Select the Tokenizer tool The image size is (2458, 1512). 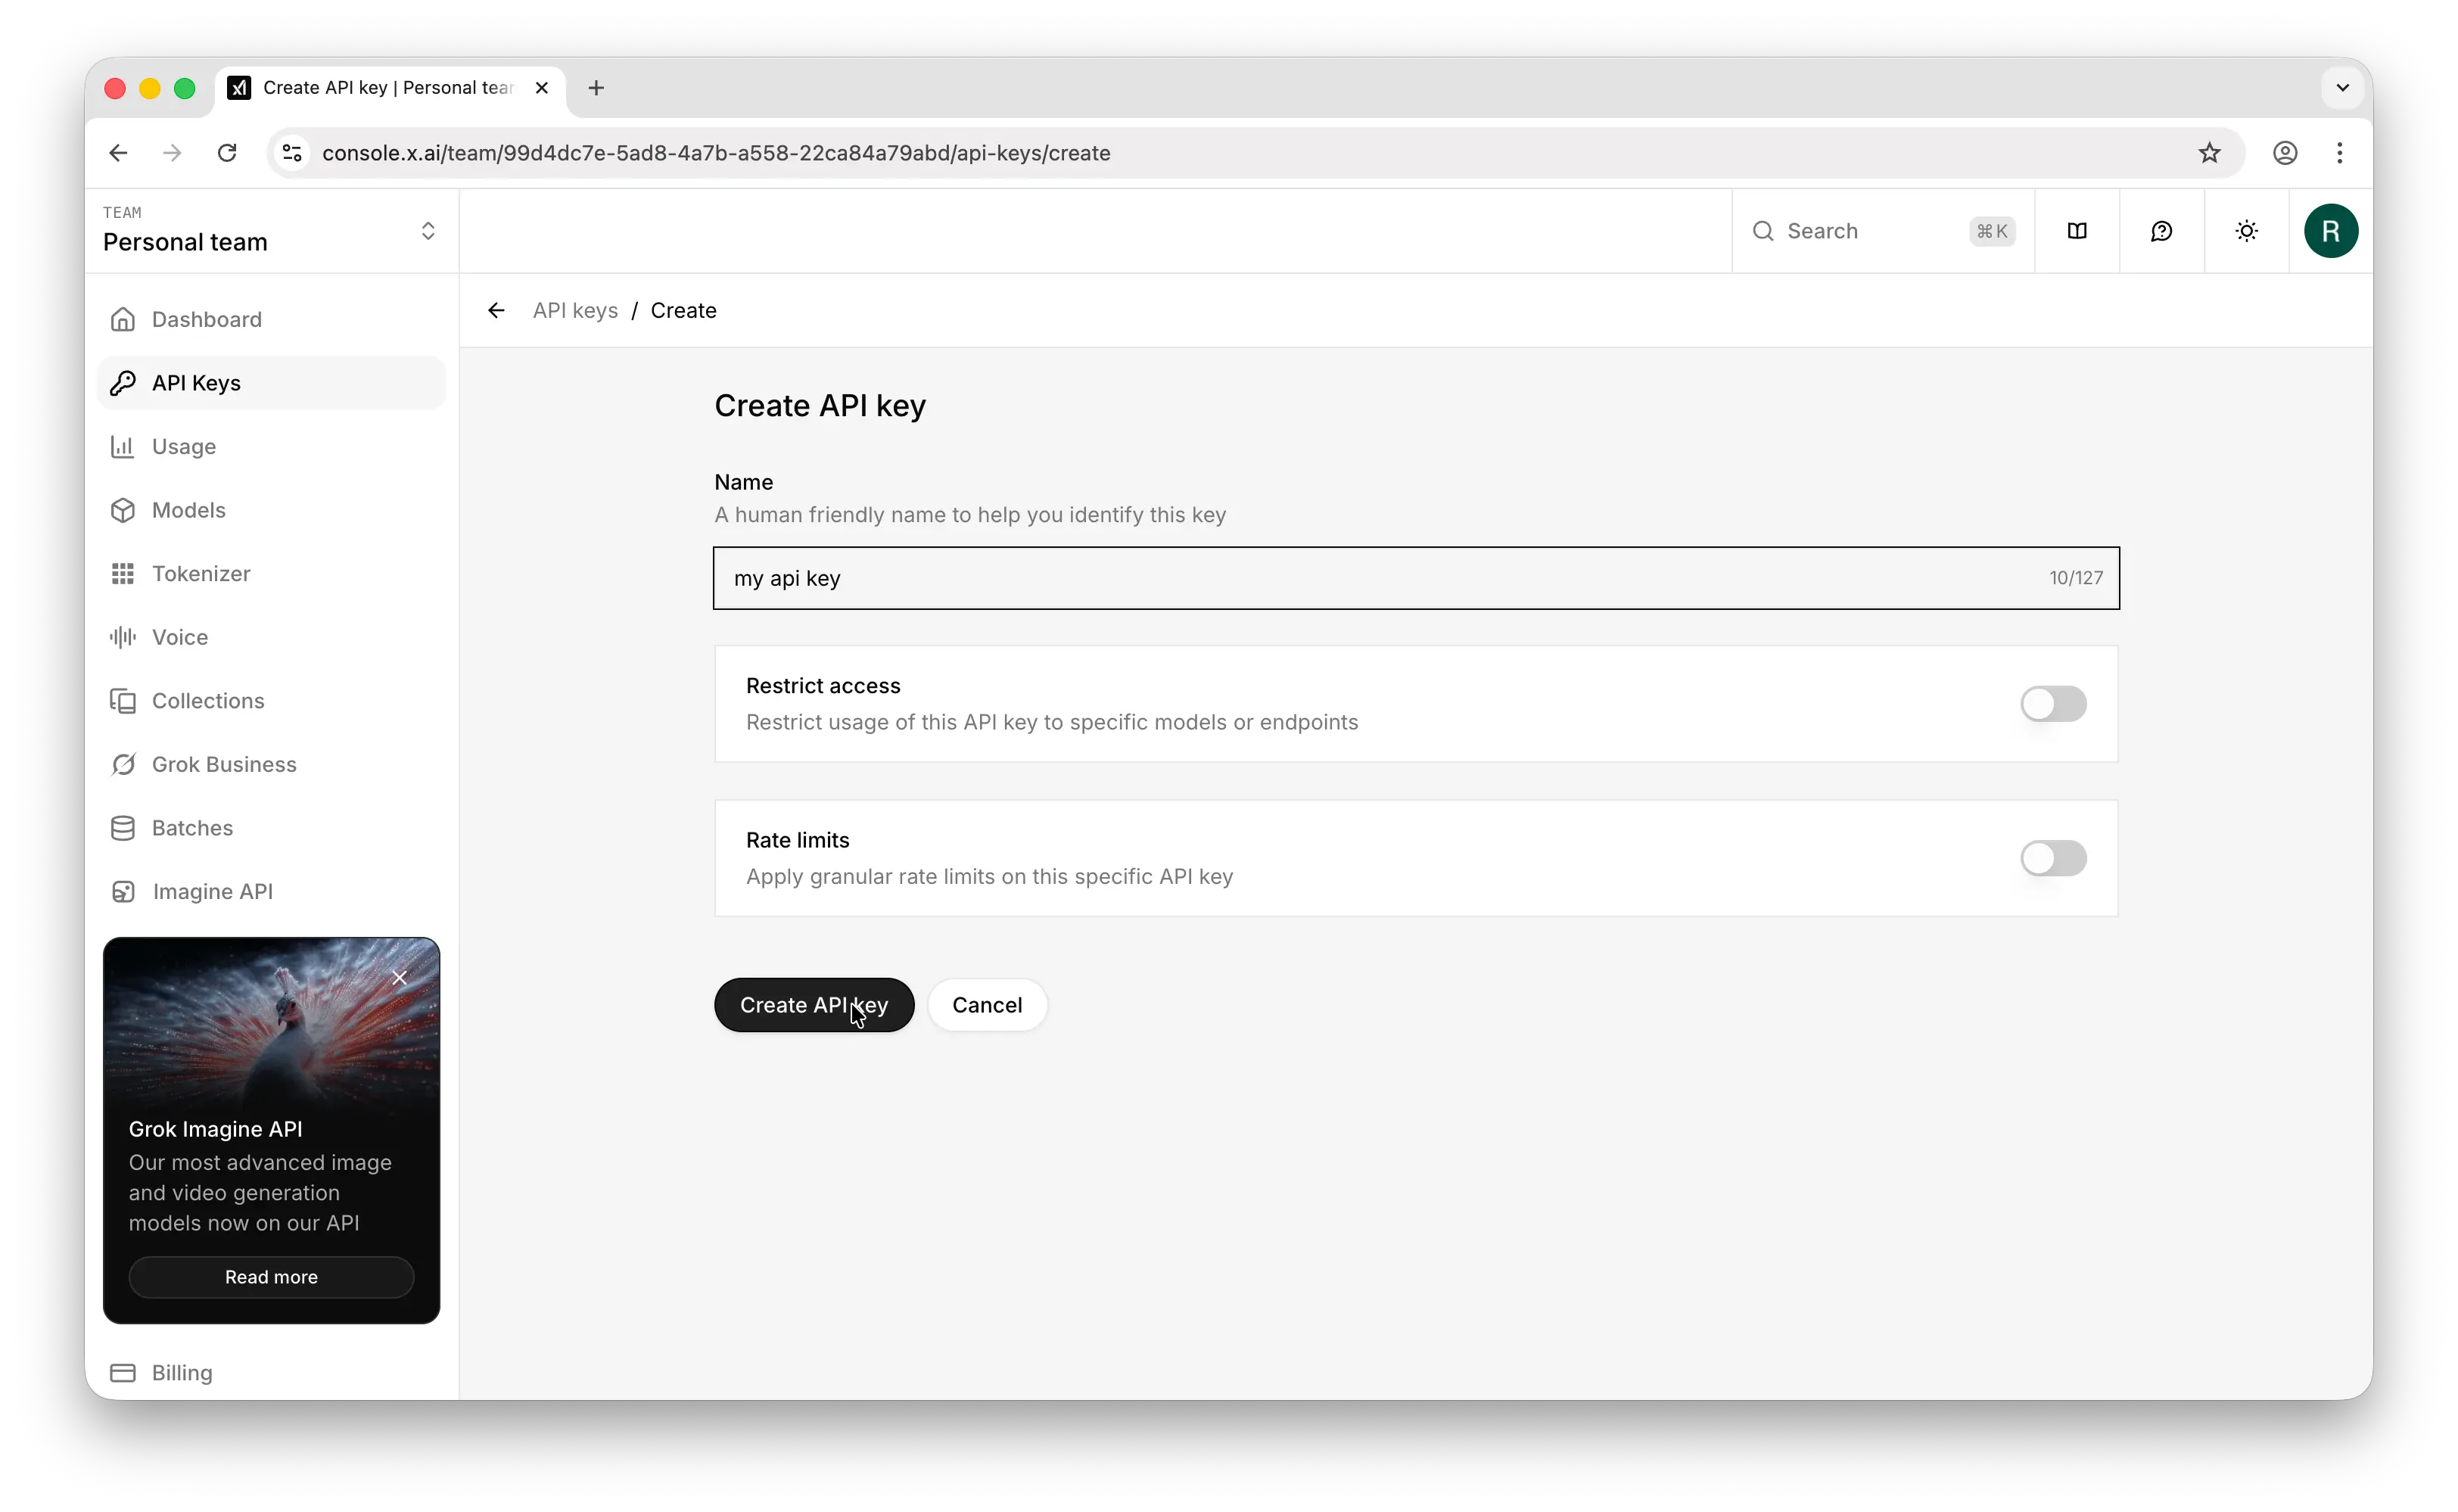coord(201,573)
